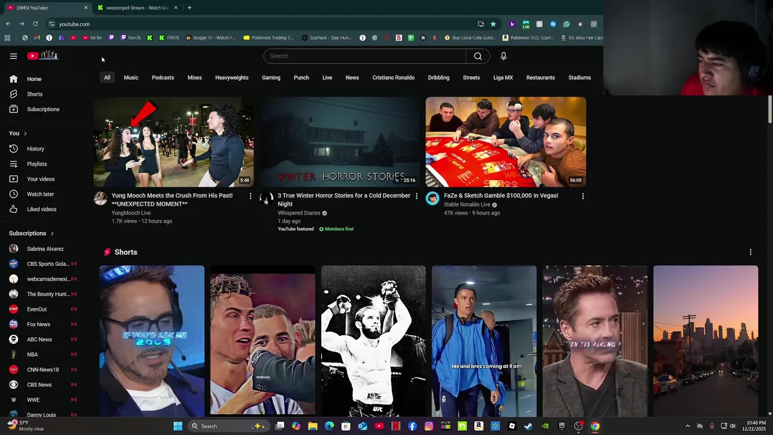773x435 pixels.
Task: Bookmark this page with the star icon
Action: tap(493, 24)
